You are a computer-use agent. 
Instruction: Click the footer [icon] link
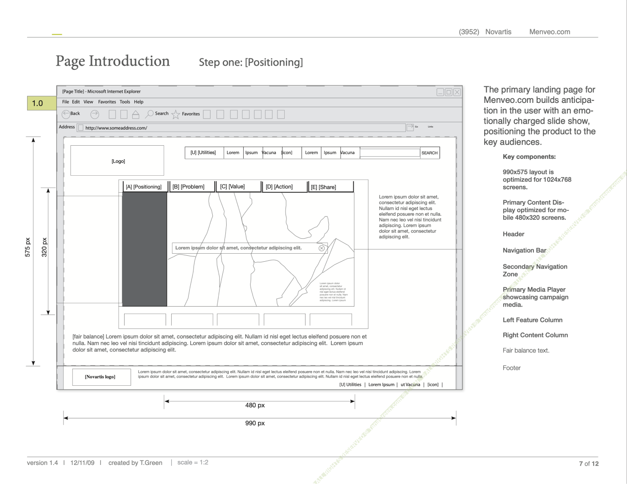pos(433,385)
